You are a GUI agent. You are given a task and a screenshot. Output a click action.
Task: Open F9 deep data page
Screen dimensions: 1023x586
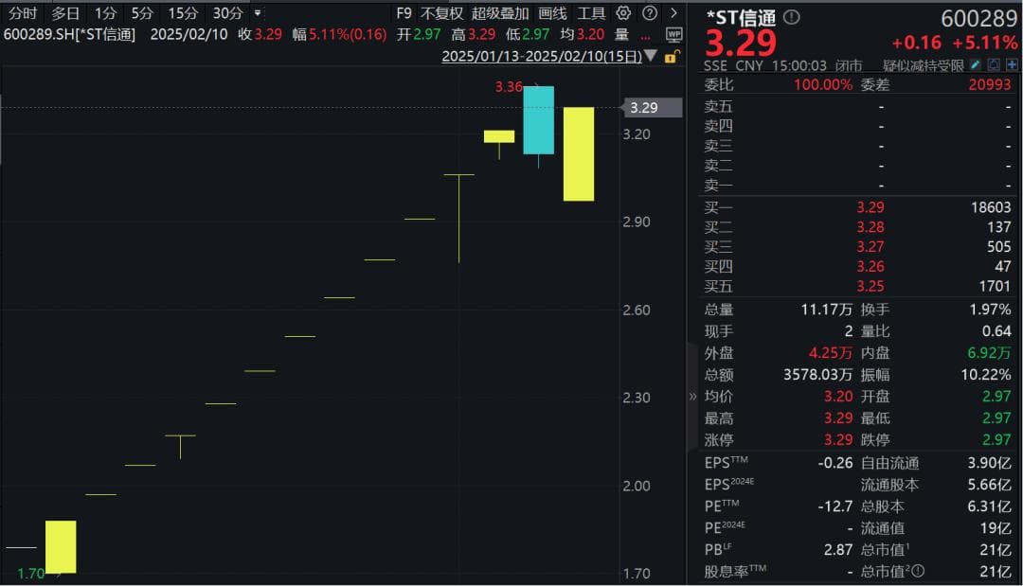click(x=404, y=13)
